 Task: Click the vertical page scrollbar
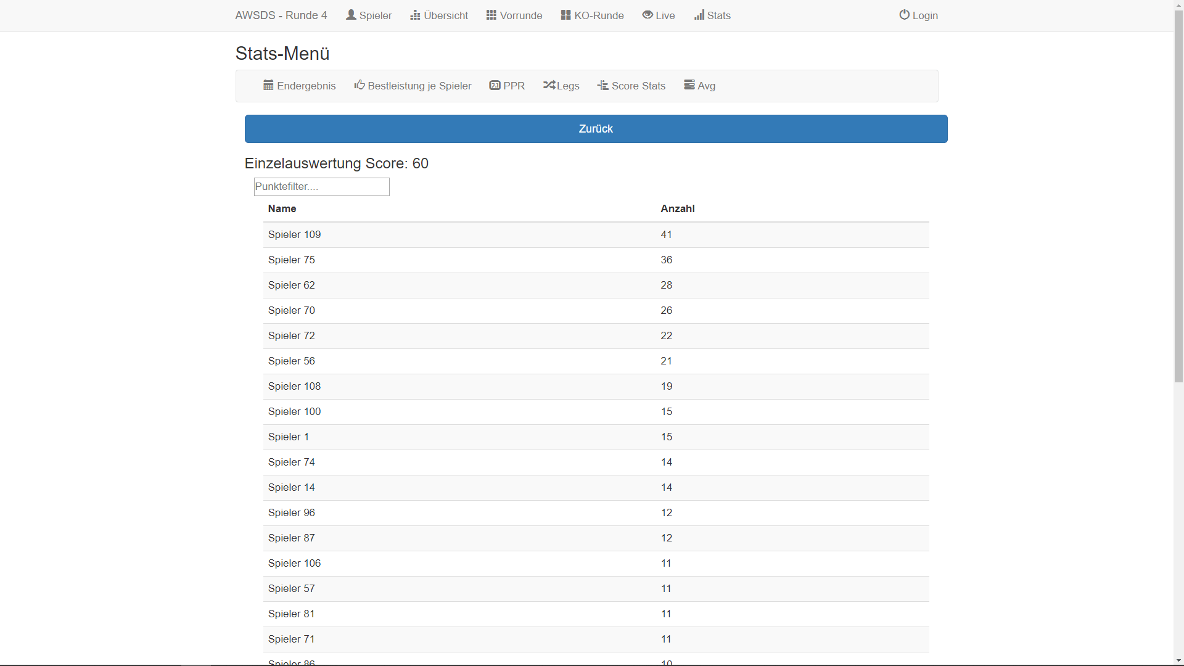click(x=1178, y=197)
